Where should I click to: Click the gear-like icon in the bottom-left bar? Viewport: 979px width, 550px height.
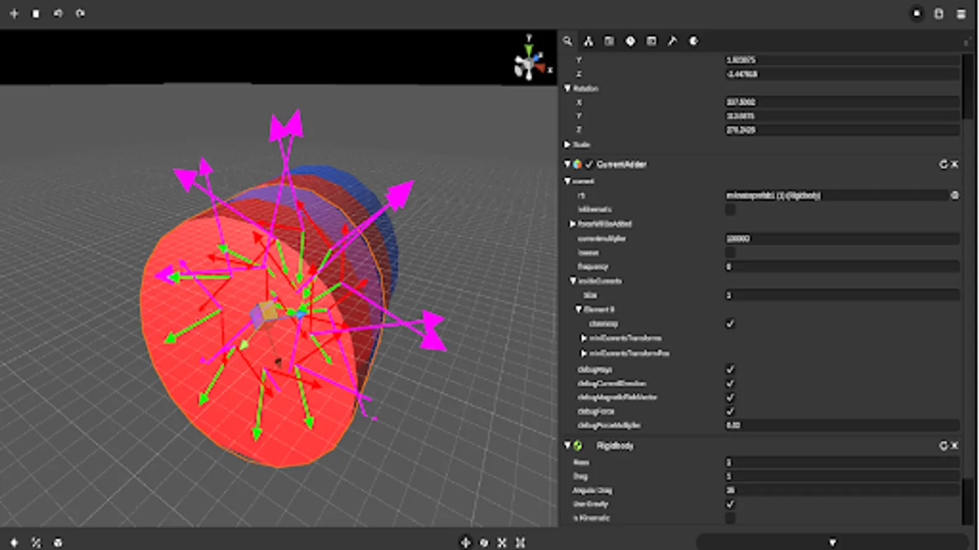pyautogui.click(x=58, y=542)
